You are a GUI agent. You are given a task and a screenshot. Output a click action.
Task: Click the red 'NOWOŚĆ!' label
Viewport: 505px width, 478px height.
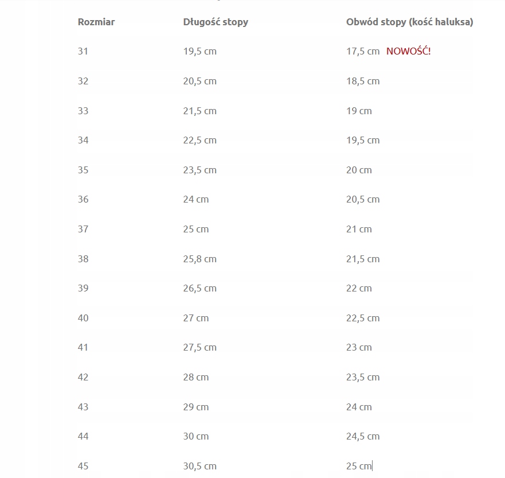(408, 51)
